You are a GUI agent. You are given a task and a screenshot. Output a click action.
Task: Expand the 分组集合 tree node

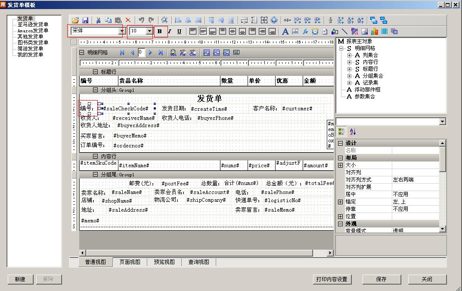tap(349, 76)
